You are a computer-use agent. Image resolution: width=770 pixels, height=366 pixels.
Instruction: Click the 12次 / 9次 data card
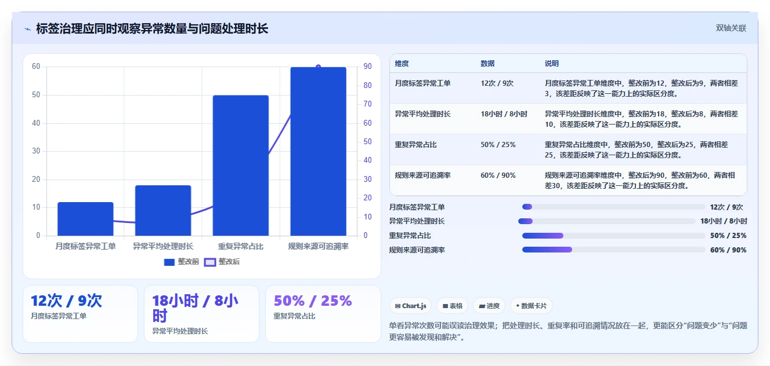pos(80,313)
